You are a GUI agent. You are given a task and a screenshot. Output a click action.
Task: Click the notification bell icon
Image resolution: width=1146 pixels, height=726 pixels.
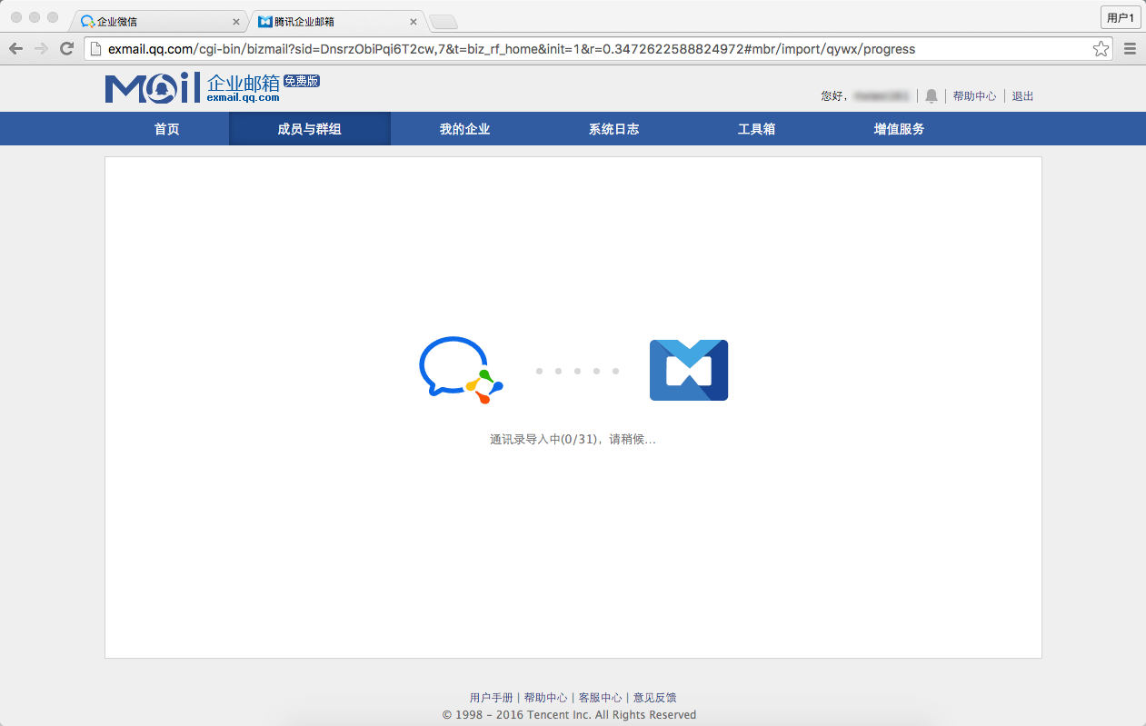(x=931, y=96)
